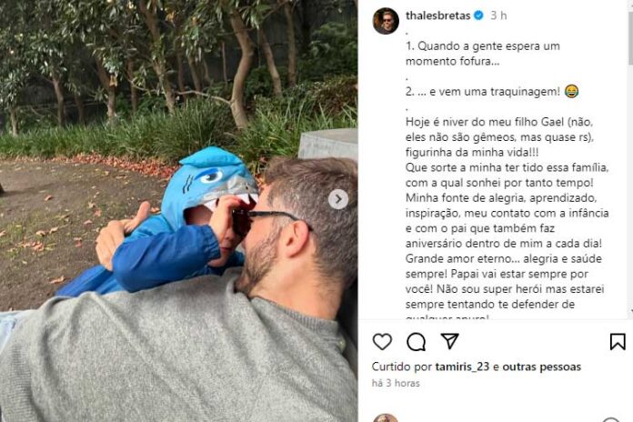Open tamiris_23 profile from likes

(x=462, y=367)
